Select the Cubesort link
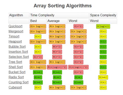The height and width of the screenshot is (95, 123). tap(15, 87)
